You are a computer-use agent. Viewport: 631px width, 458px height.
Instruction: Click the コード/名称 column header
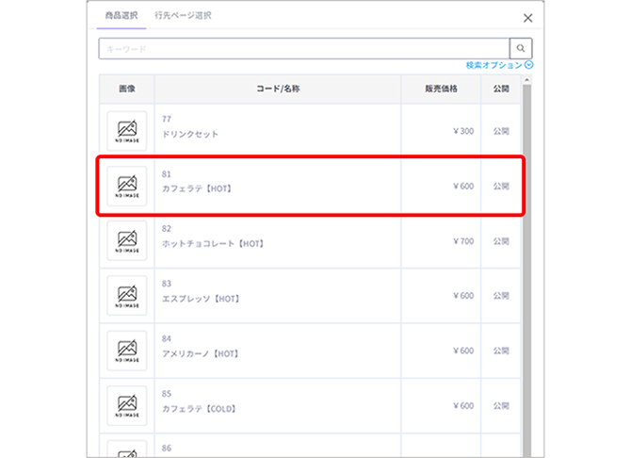point(278,89)
